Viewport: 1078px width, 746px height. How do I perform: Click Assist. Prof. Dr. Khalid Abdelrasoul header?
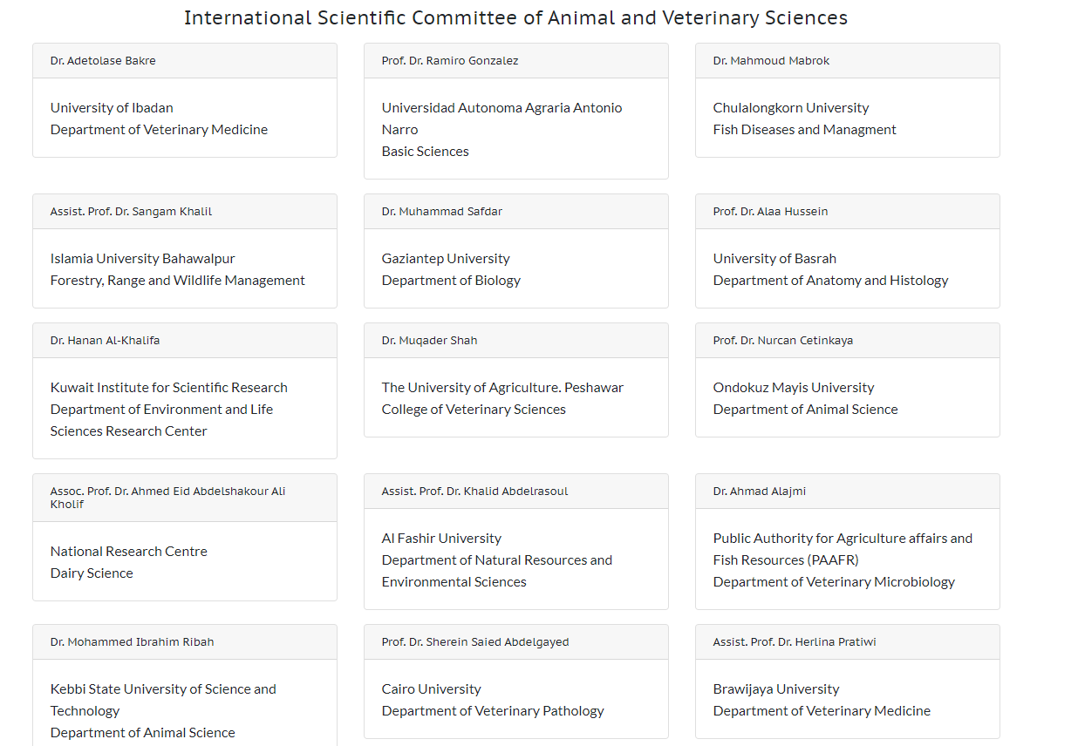point(516,492)
